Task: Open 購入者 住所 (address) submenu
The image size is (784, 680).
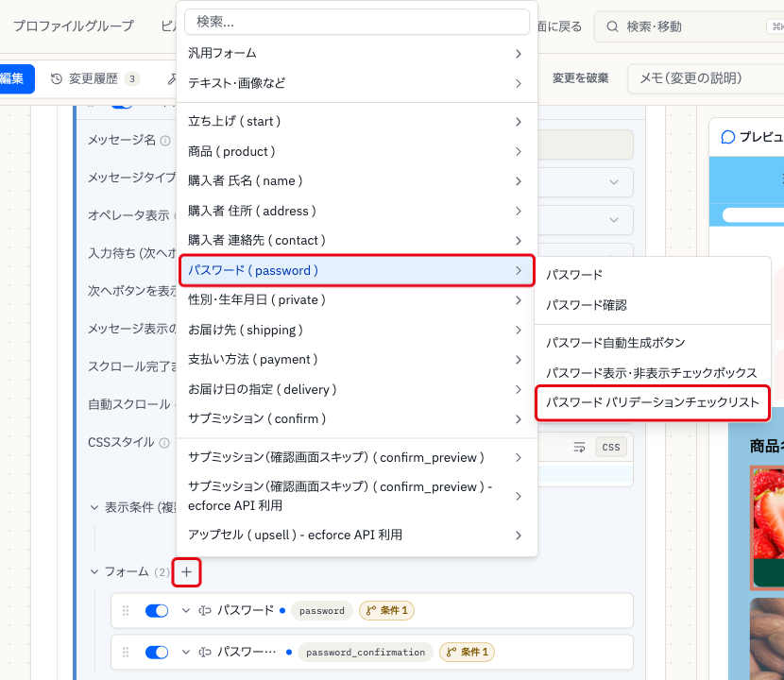Action: [x=356, y=211]
